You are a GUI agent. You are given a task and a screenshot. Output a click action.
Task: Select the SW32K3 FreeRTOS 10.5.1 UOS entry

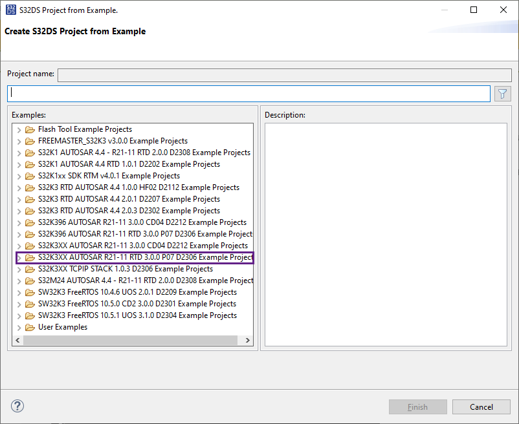pos(116,315)
